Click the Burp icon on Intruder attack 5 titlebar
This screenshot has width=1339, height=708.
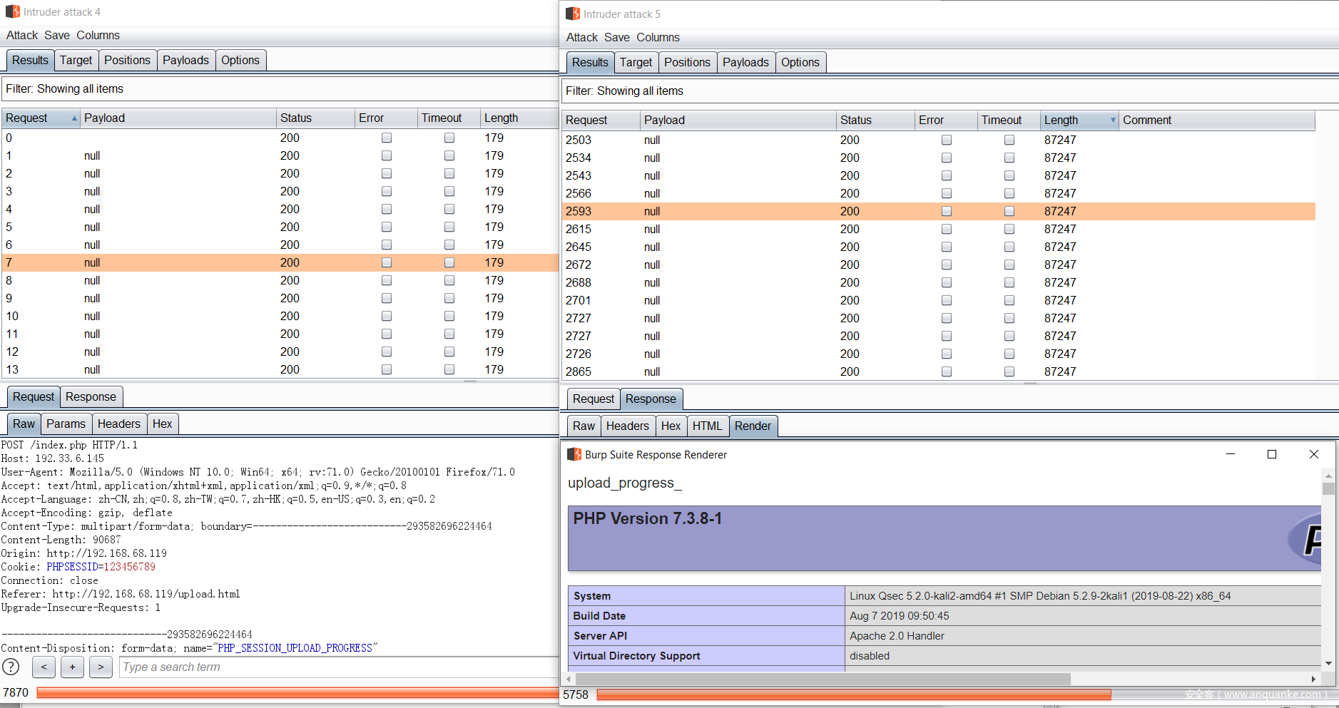coord(572,14)
